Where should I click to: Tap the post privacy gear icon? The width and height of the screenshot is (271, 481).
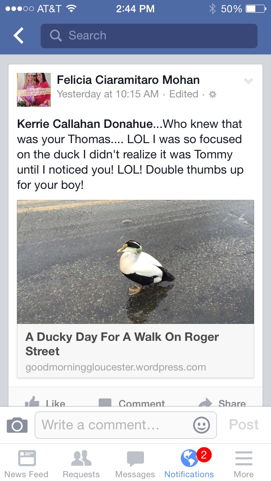pyautogui.click(x=213, y=94)
